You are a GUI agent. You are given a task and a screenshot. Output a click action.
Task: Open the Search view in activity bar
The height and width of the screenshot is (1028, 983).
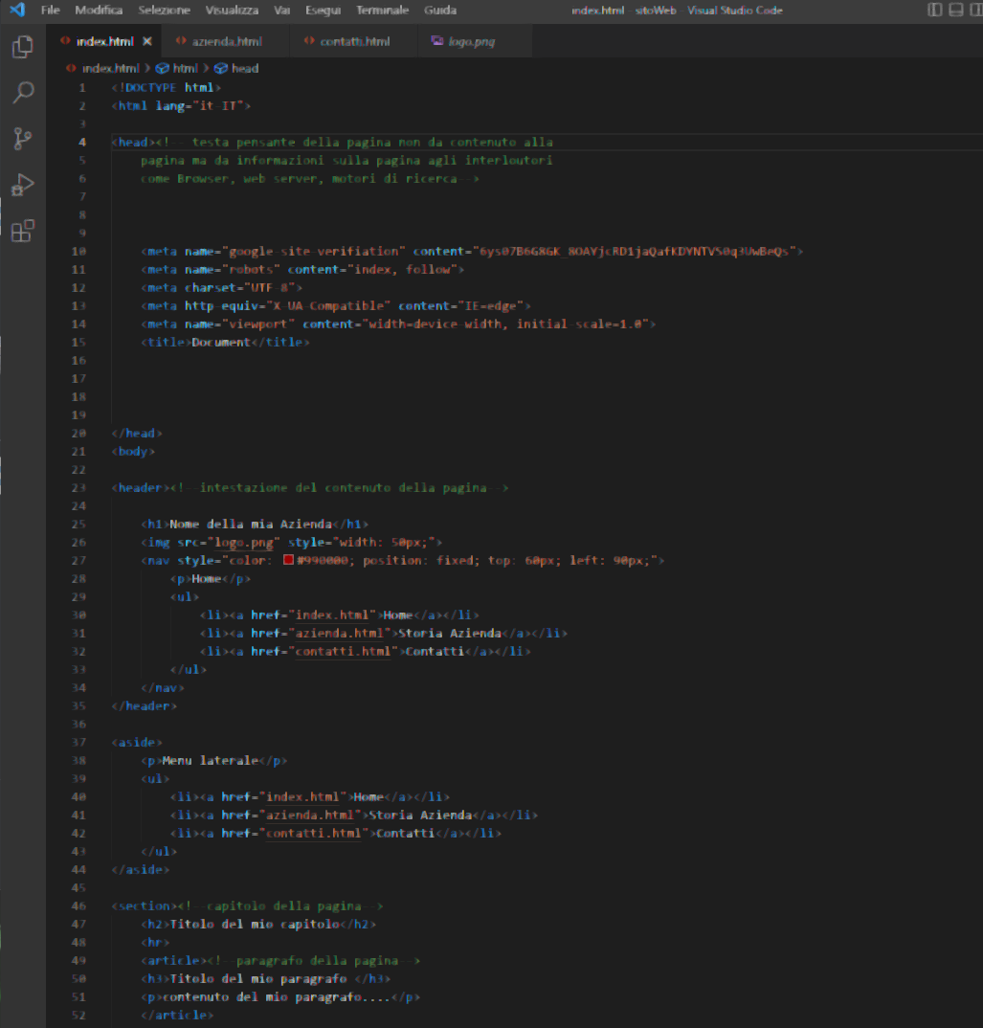(x=23, y=93)
